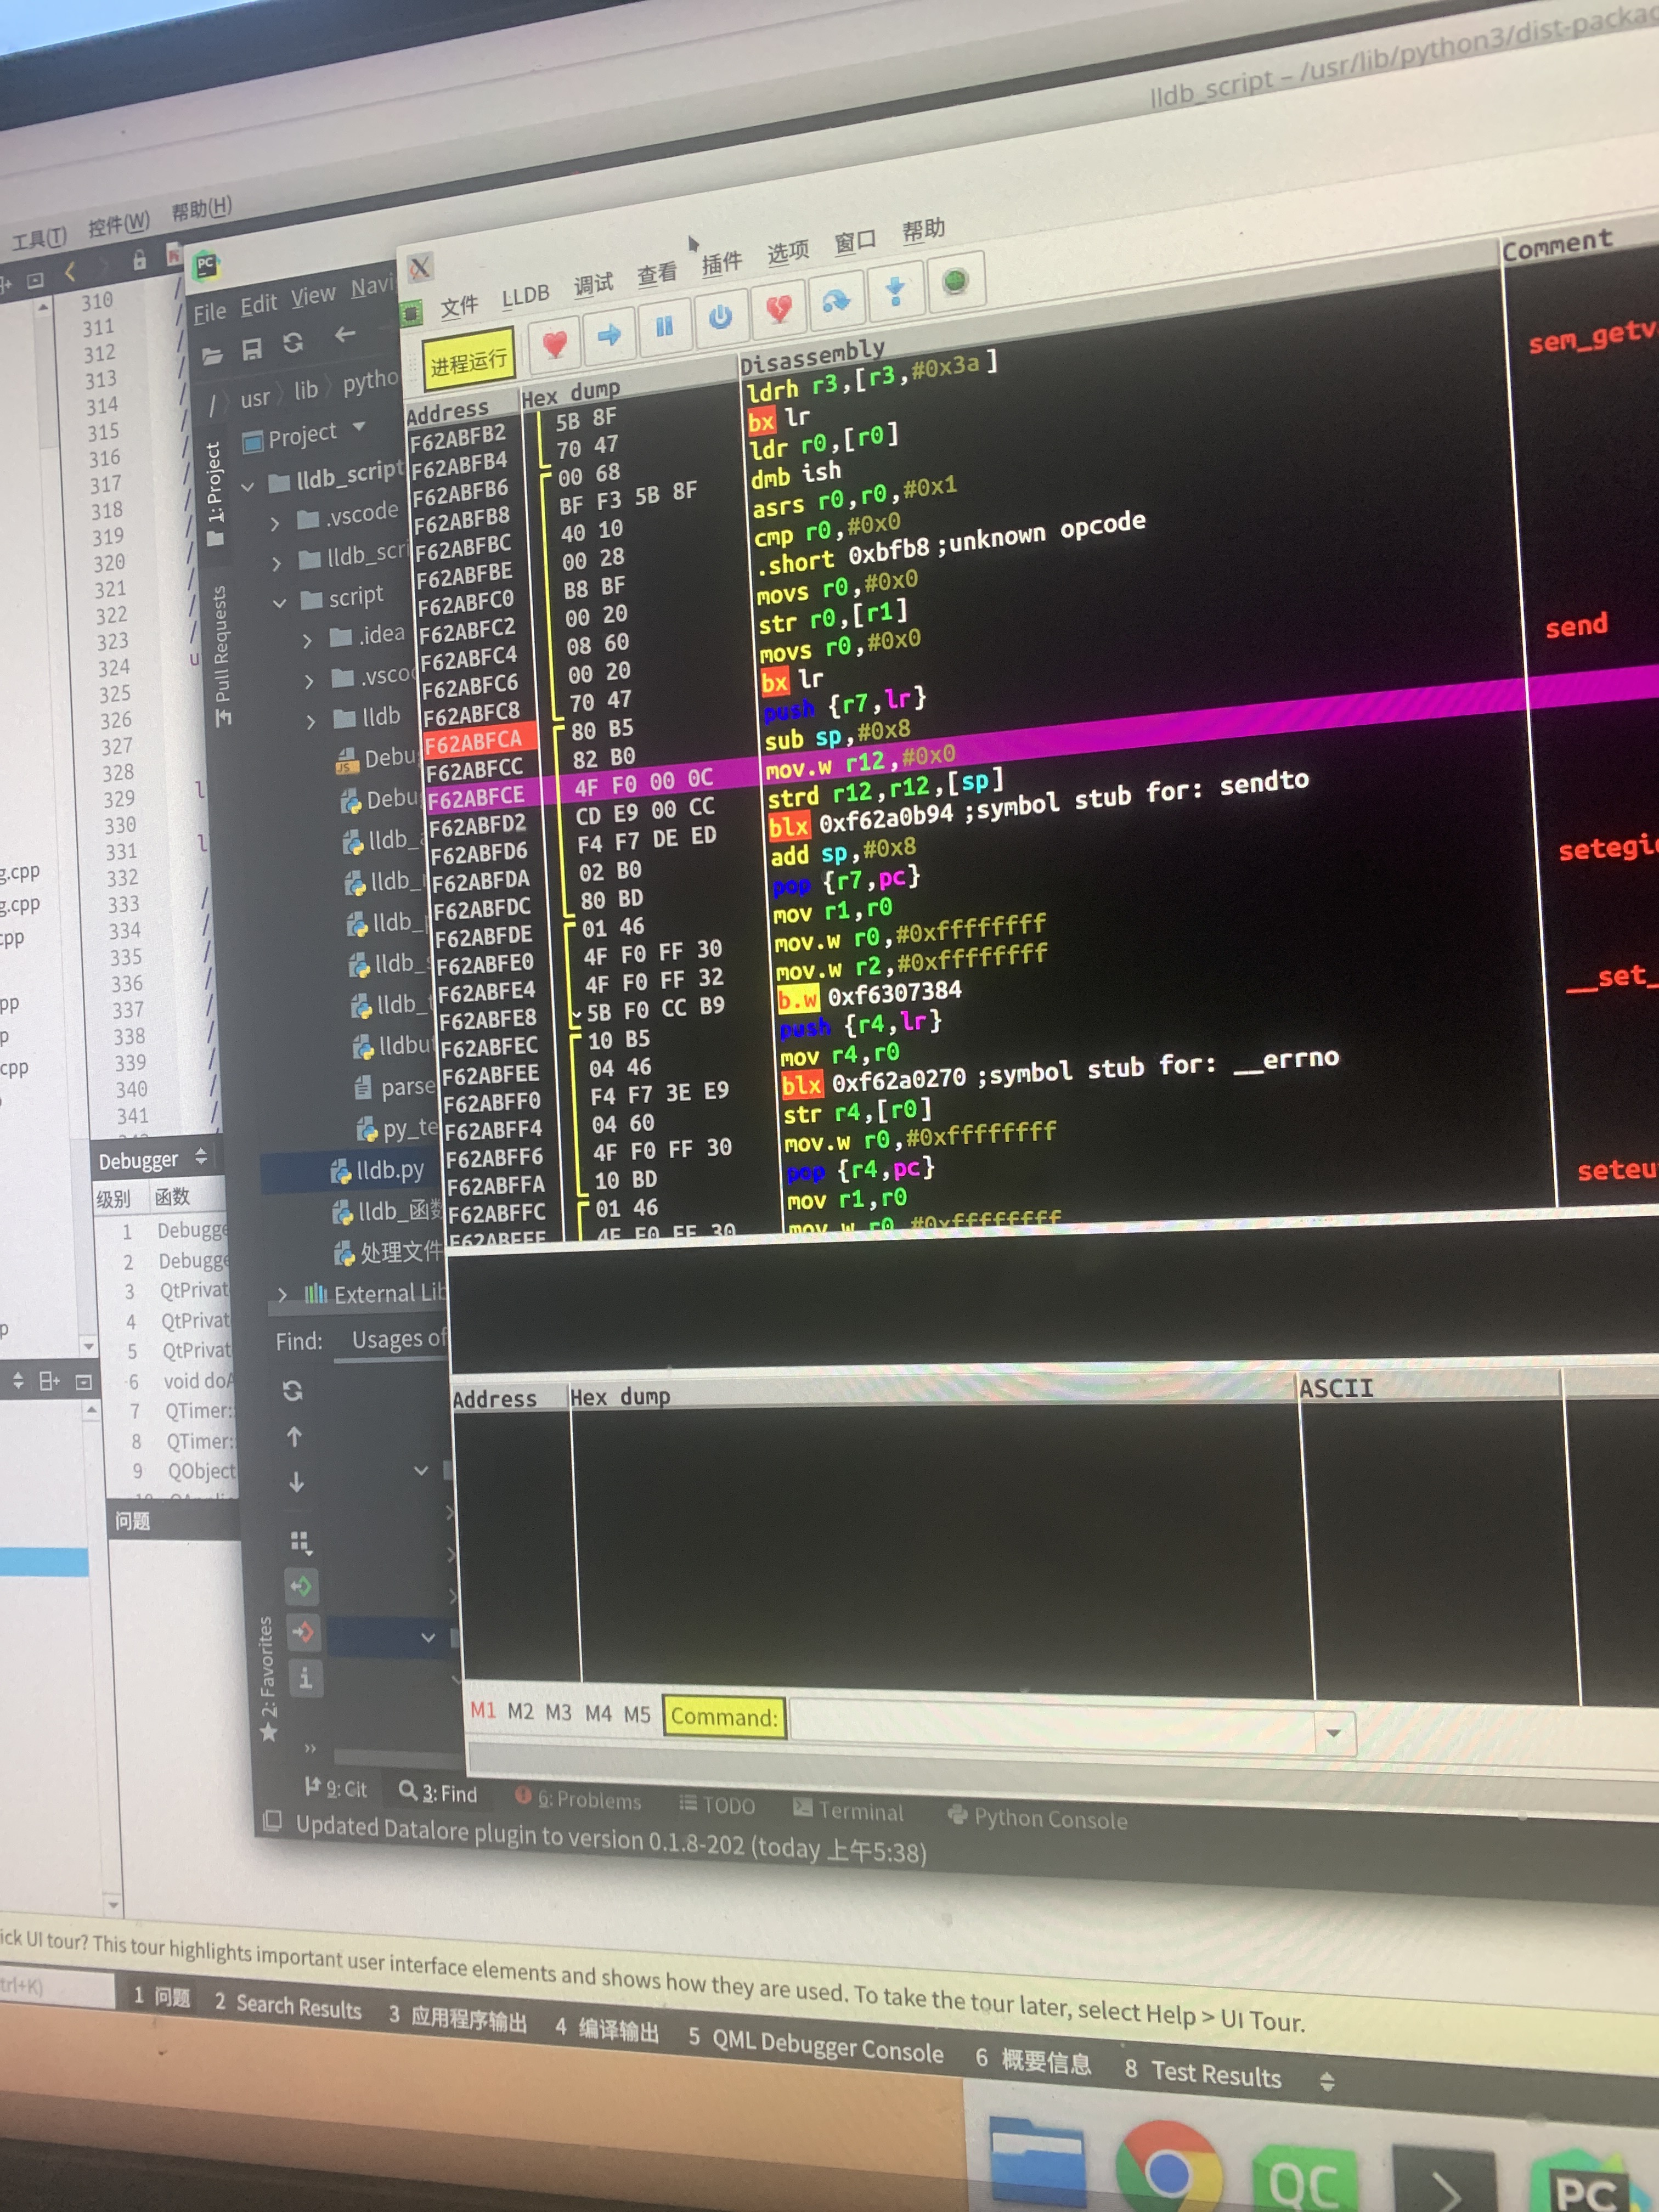Expand External Libraries node
This screenshot has height=2212, width=1659.
(x=282, y=1295)
